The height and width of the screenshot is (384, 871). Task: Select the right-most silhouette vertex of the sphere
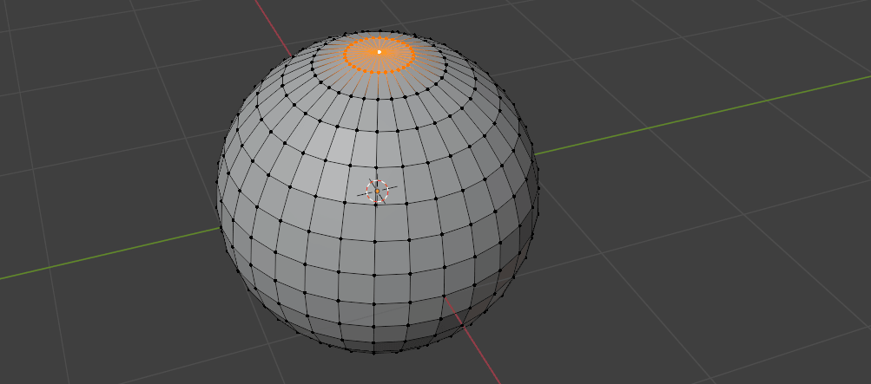click(x=538, y=188)
